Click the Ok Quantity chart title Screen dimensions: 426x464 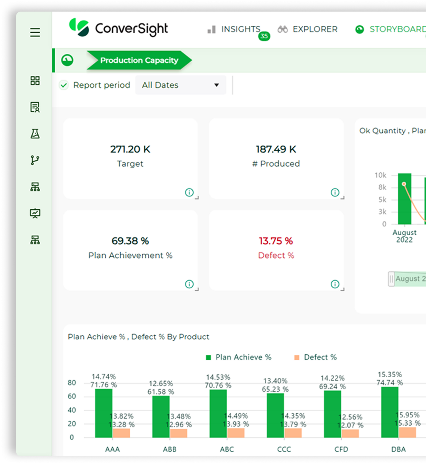click(x=392, y=131)
